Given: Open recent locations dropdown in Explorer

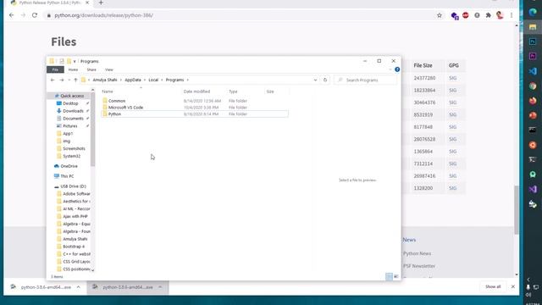Looking at the screenshot, I should pos(69,80).
